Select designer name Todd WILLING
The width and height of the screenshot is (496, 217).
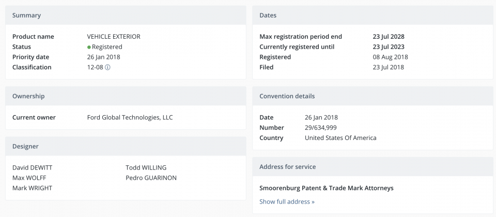(x=146, y=167)
